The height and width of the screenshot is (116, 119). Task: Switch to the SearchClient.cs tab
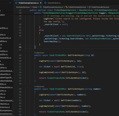[54, 3]
